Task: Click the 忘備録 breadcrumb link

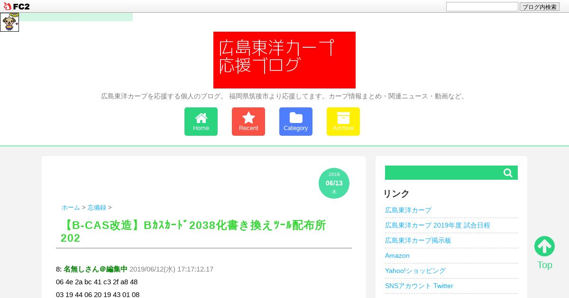Action: tap(97, 207)
